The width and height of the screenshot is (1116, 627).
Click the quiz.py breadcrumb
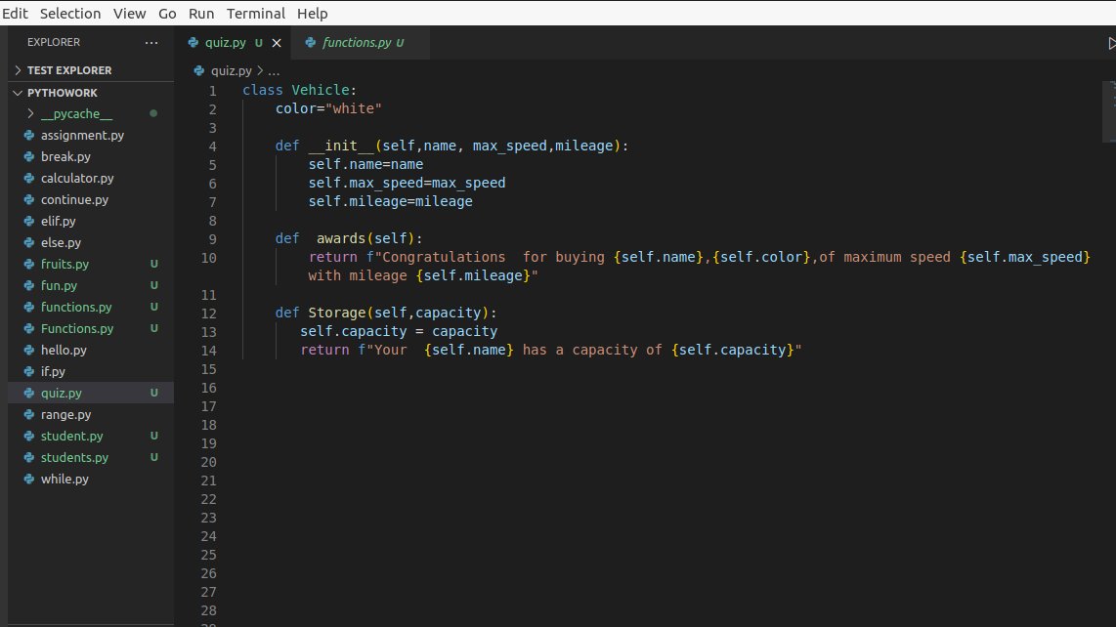pyautogui.click(x=232, y=70)
